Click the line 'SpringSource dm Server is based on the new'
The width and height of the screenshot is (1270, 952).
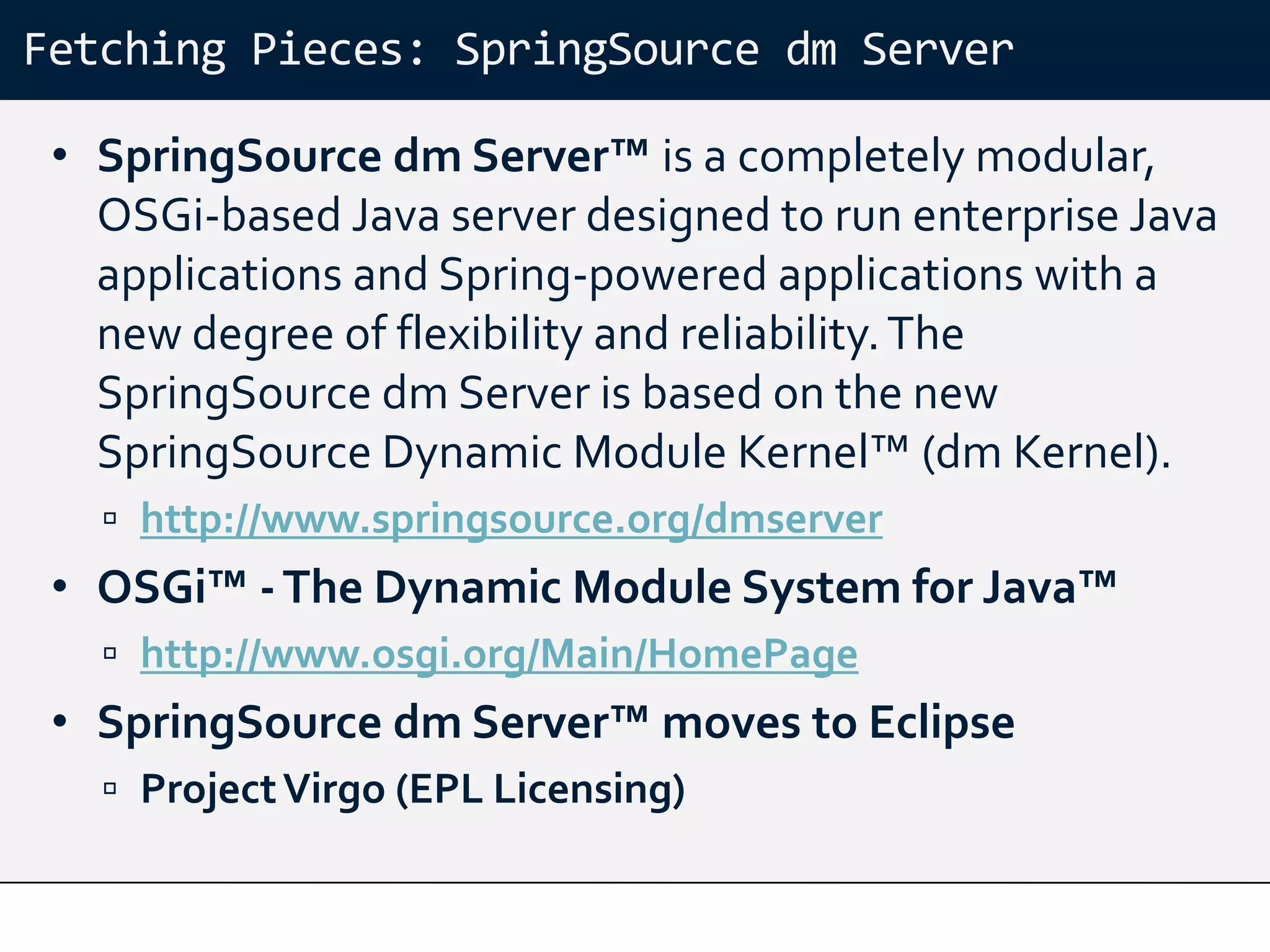(x=548, y=394)
